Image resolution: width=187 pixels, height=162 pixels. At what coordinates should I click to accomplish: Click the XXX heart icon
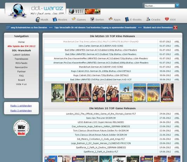(x=167, y=19)
